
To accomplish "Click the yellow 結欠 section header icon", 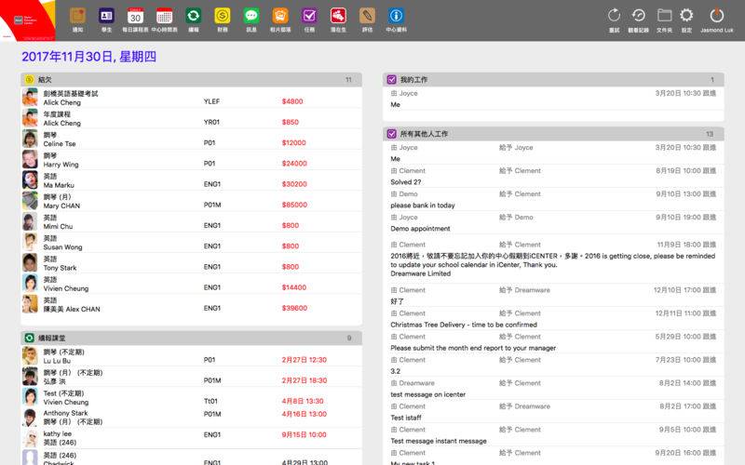I will tap(30, 80).
